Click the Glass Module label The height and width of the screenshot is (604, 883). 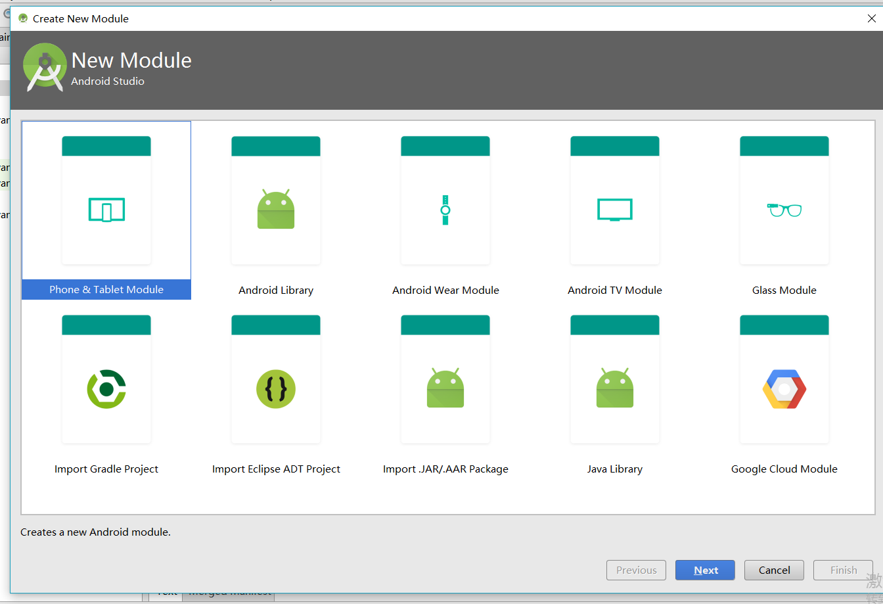coord(784,290)
